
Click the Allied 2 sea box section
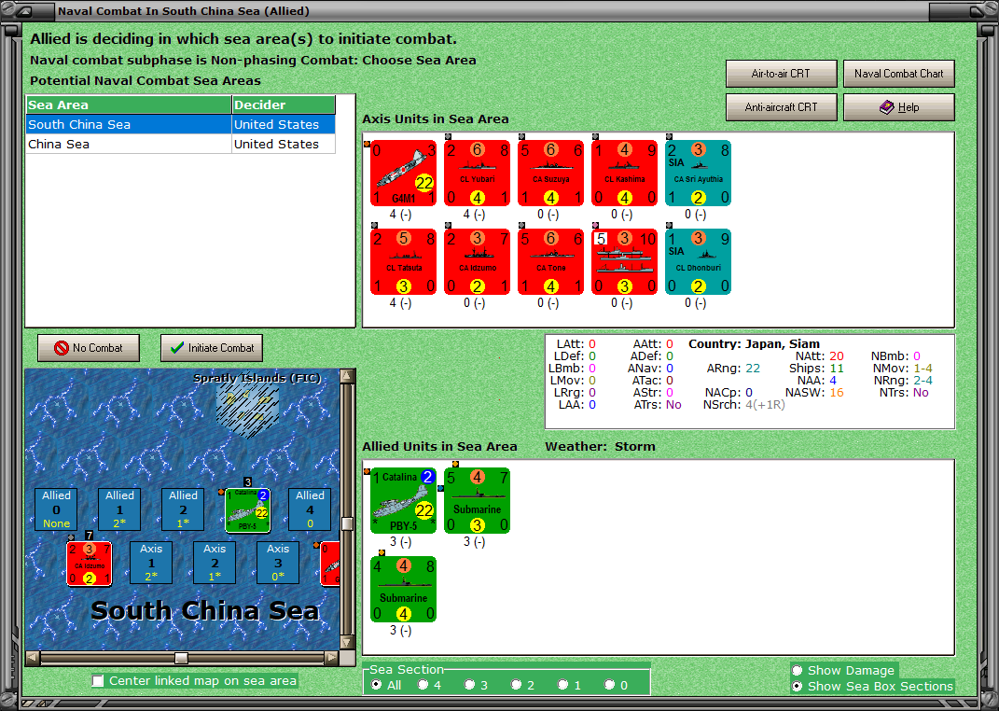183,509
